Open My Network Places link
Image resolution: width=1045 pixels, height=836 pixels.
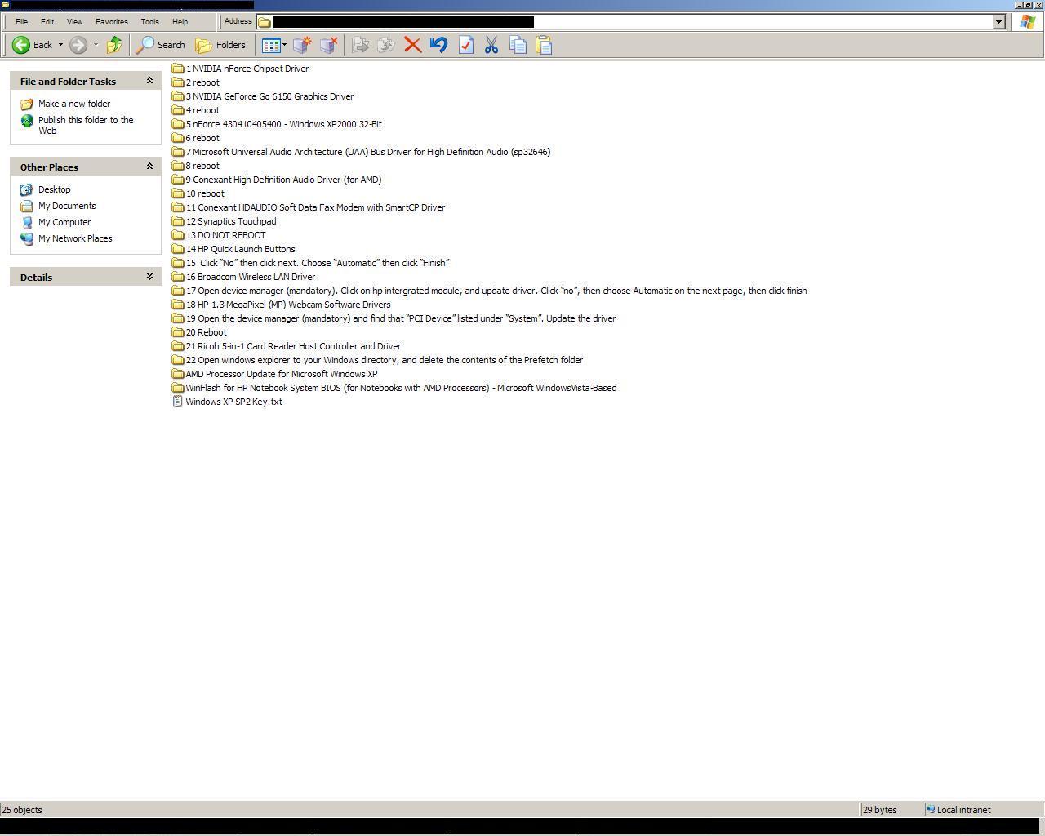(75, 238)
